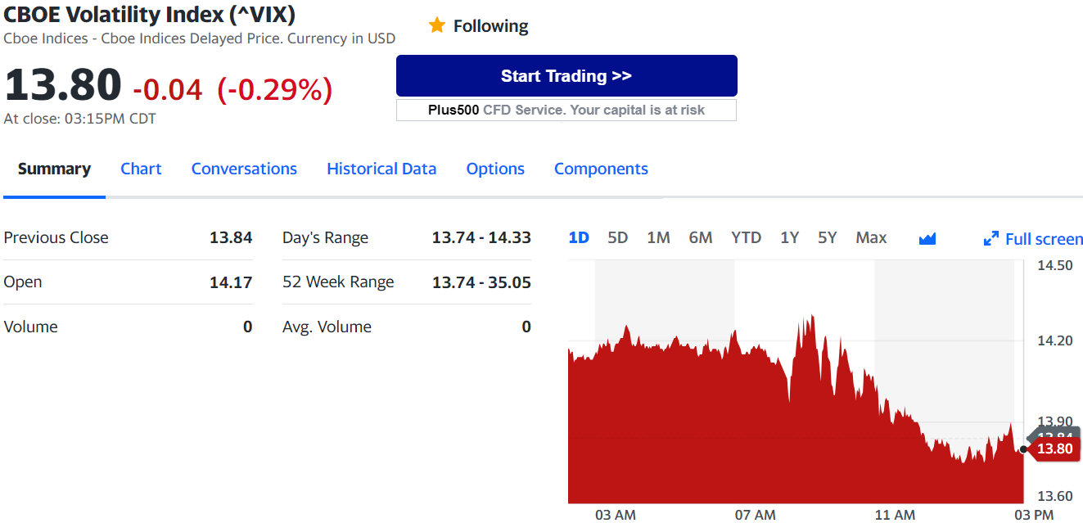The width and height of the screenshot is (1083, 523).
Task: Open the Plus500 CFD Service disclaimer link
Action: [566, 110]
